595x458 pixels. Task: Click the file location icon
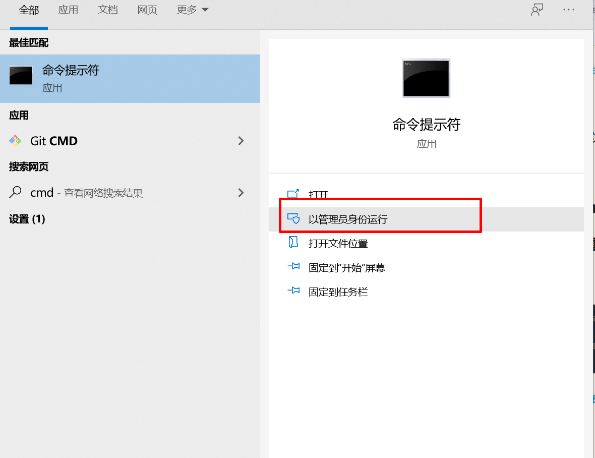293,242
